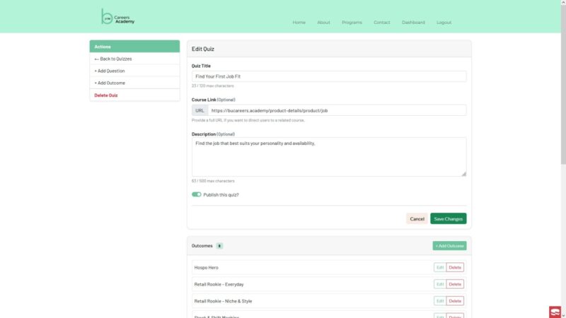The height and width of the screenshot is (318, 566).
Task: Click the Careers Academy logo
Action: [x=117, y=17]
